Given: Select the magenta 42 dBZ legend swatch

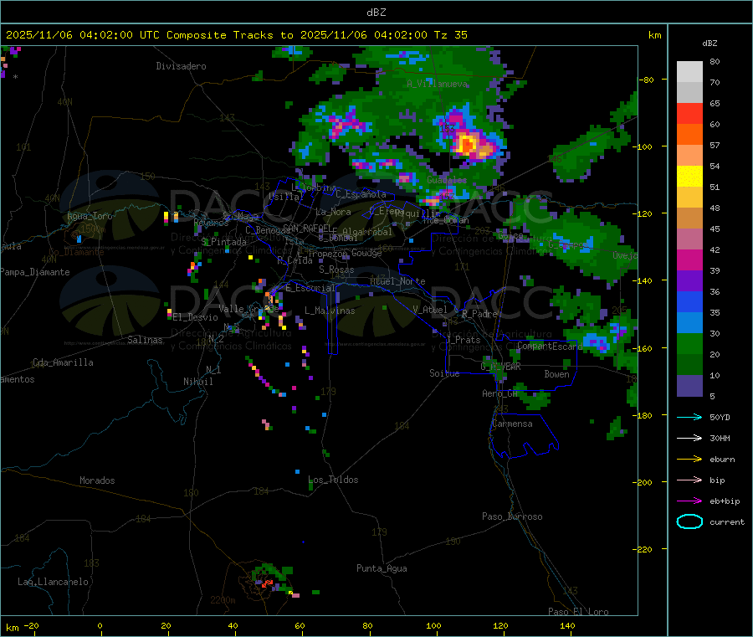Looking at the screenshot, I should point(689,259).
